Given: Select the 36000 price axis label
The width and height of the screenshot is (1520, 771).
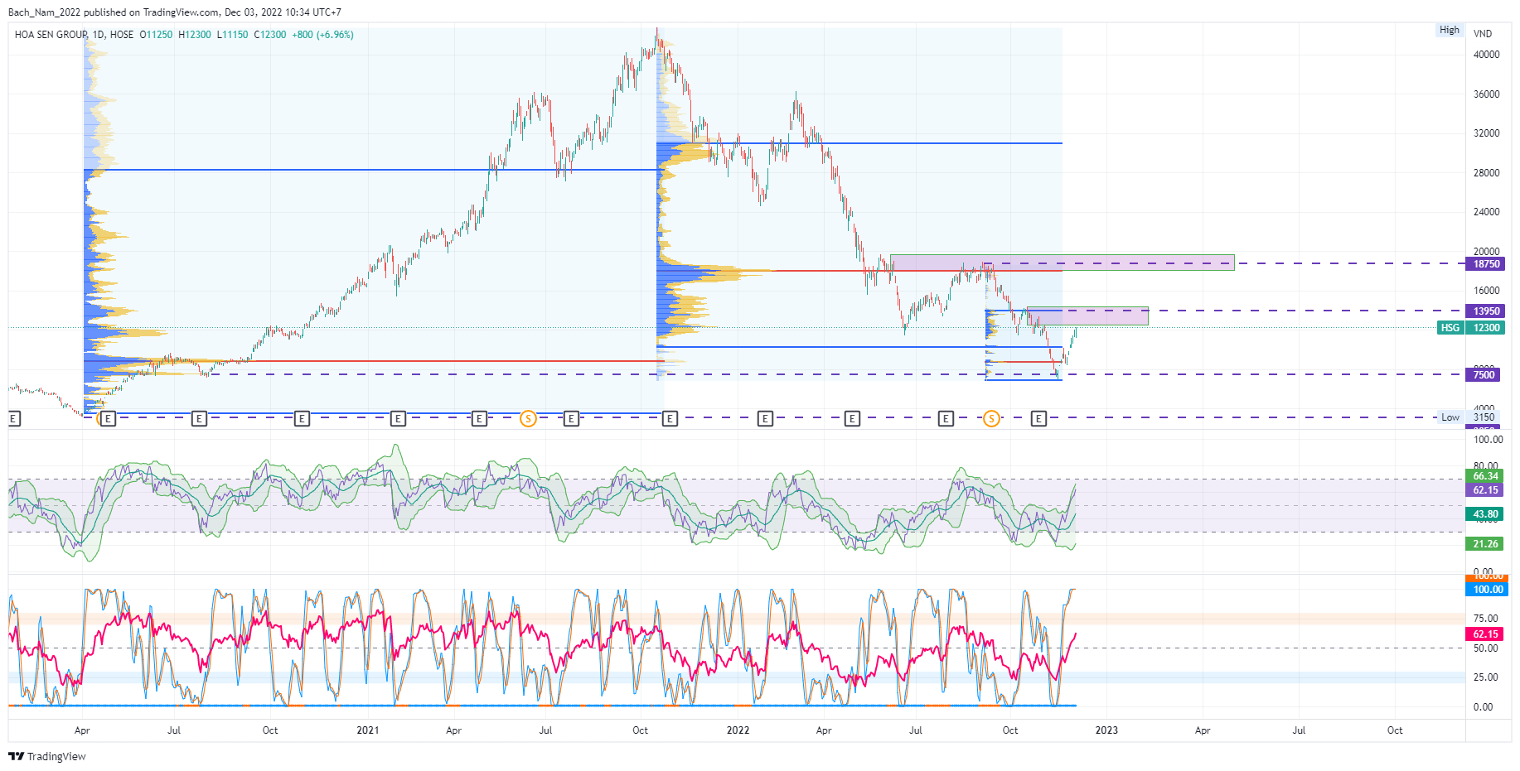Looking at the screenshot, I should coord(1486,94).
